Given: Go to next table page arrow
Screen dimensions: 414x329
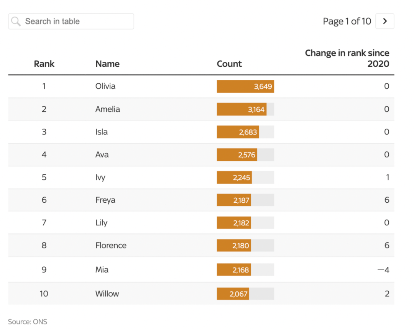Looking at the screenshot, I should click(x=385, y=21).
